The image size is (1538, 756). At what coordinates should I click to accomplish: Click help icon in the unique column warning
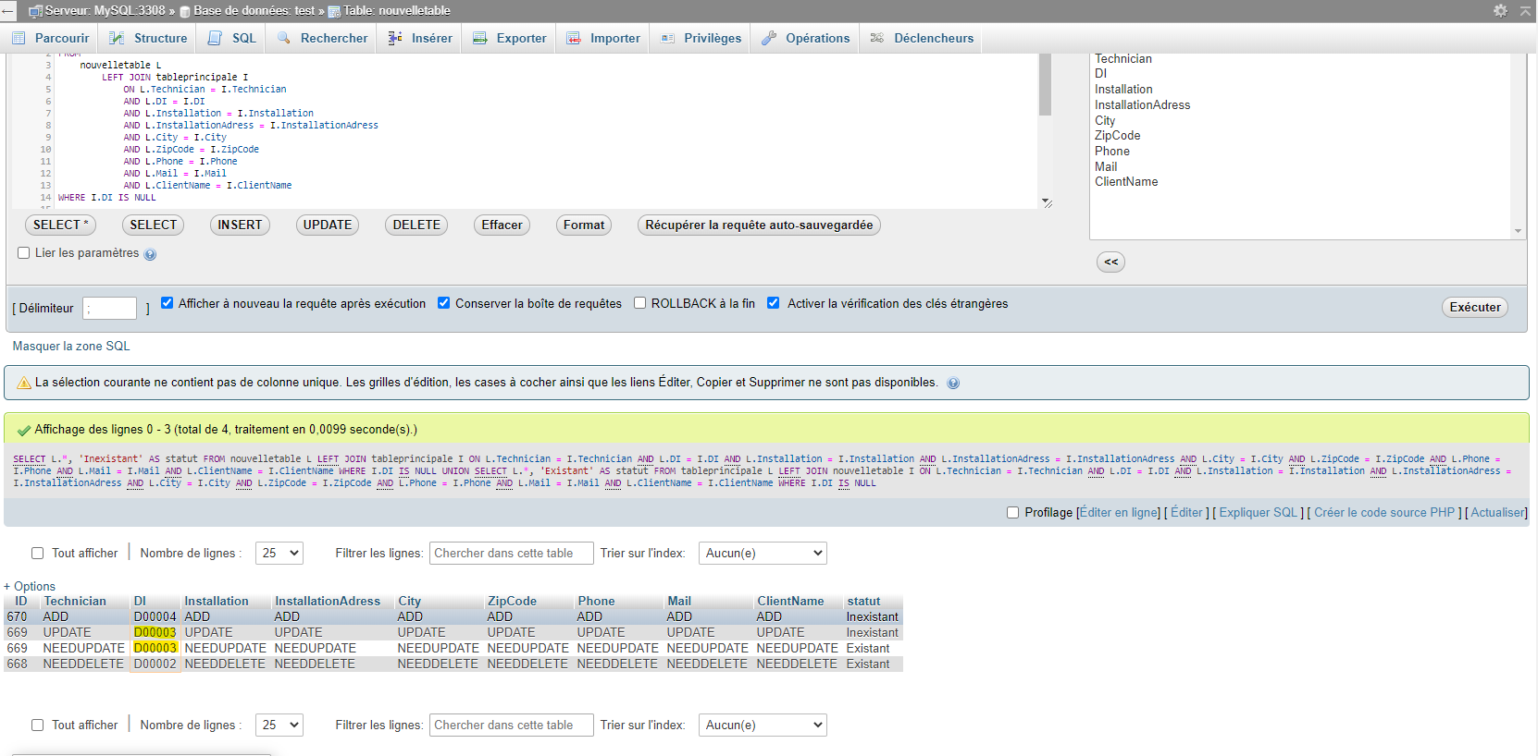[953, 383]
